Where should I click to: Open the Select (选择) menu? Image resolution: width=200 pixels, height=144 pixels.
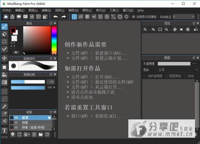(x=60, y=10)
